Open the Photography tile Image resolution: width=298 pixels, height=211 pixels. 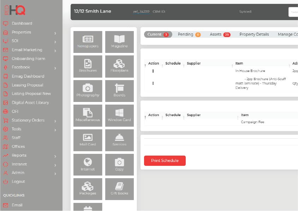tap(88, 91)
